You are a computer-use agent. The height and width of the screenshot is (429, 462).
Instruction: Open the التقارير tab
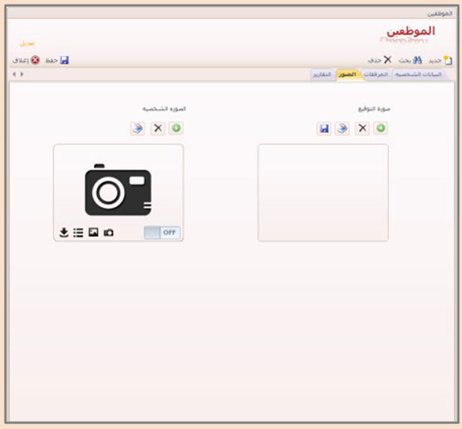pos(322,74)
